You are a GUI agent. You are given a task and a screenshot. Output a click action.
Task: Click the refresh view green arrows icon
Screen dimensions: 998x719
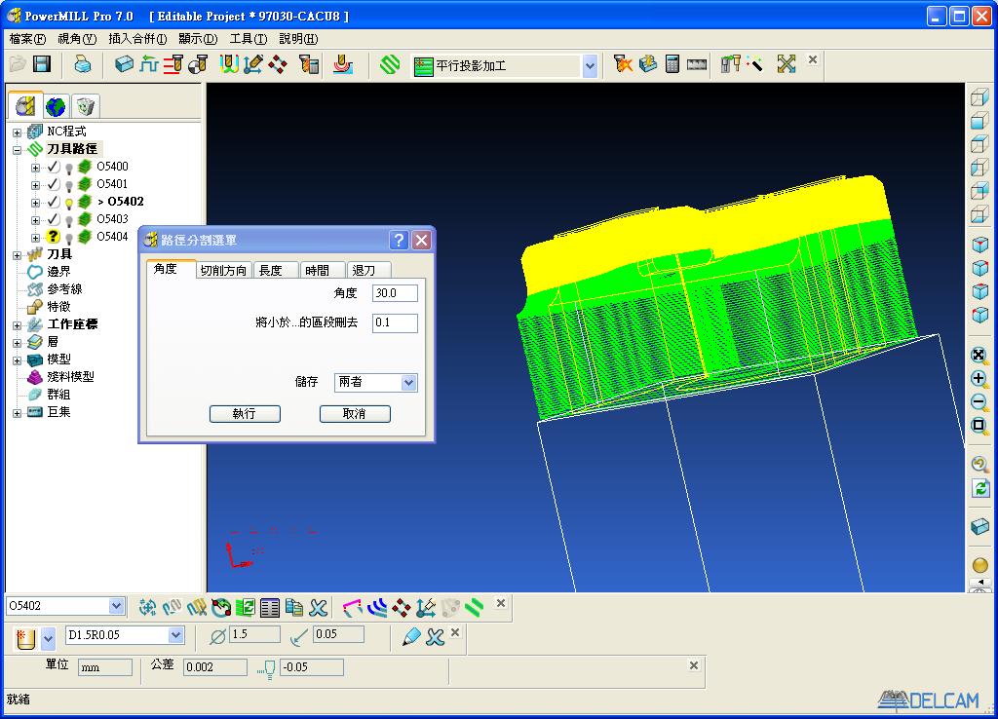coord(980,489)
